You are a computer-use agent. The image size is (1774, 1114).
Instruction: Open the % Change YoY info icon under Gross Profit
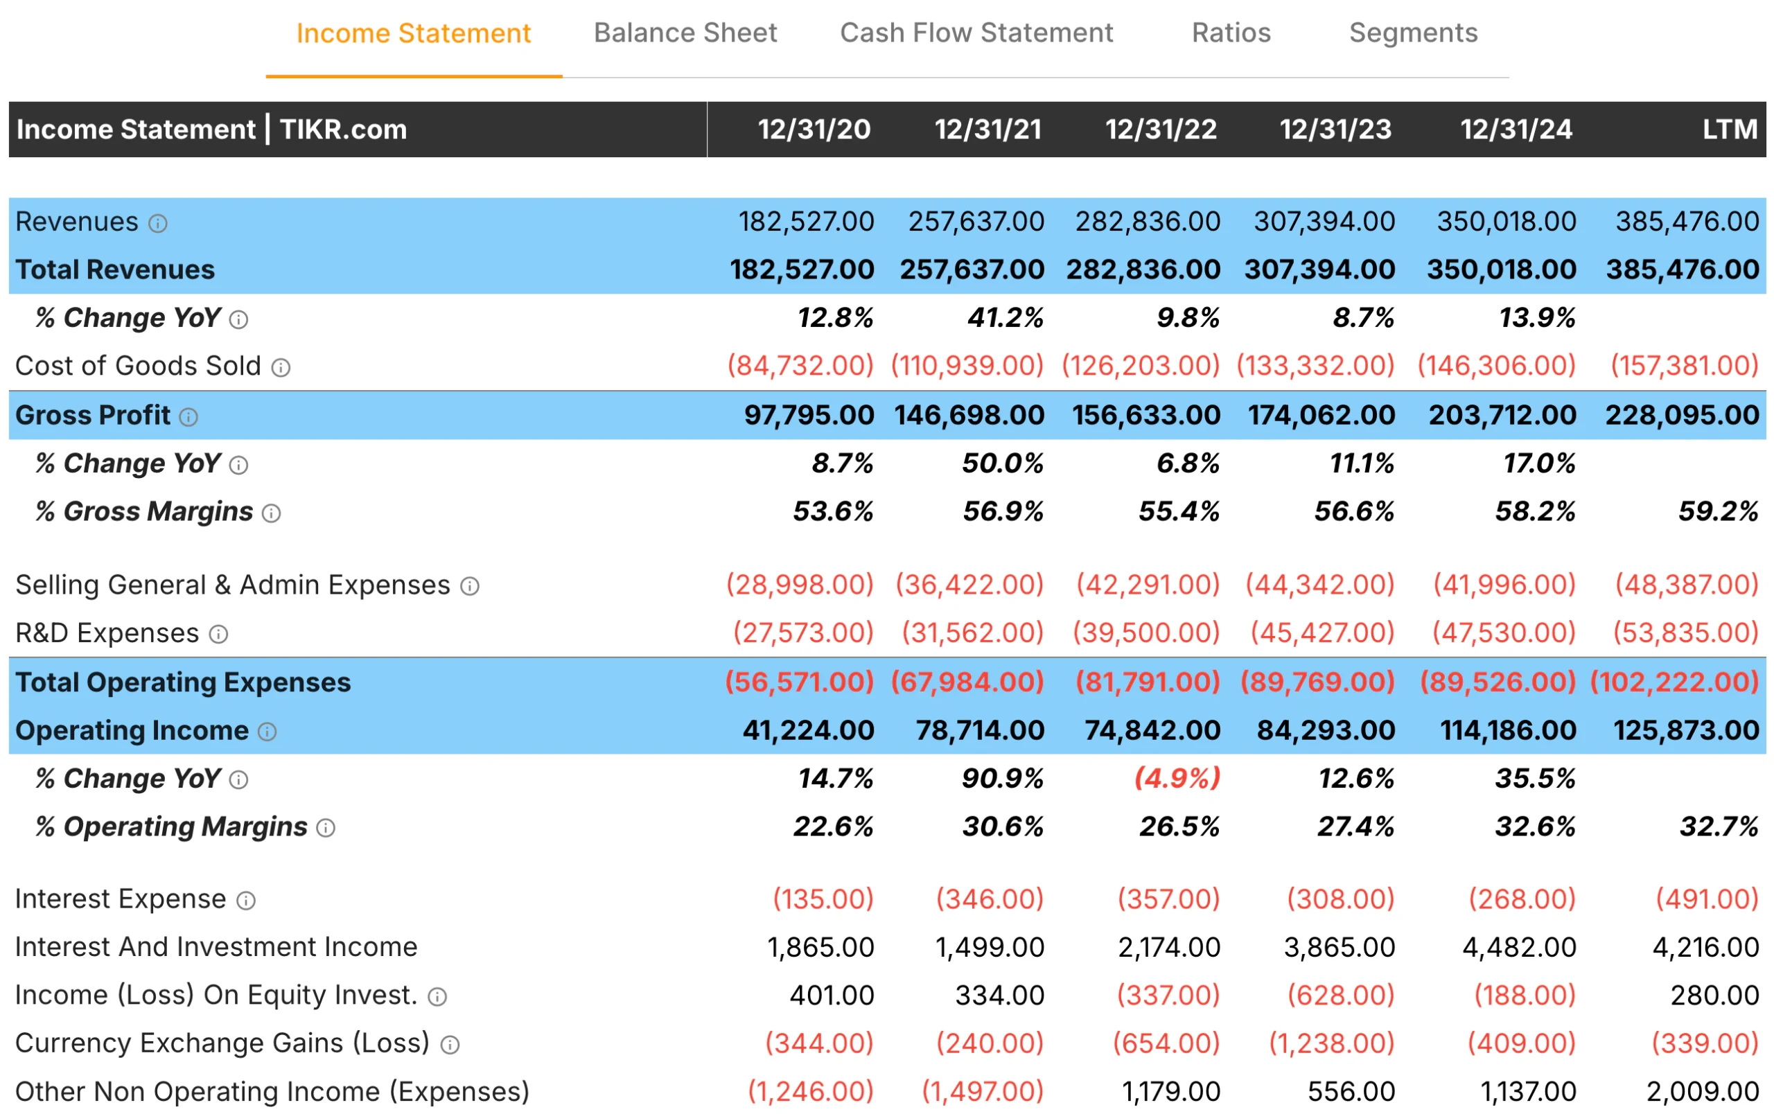(x=238, y=465)
